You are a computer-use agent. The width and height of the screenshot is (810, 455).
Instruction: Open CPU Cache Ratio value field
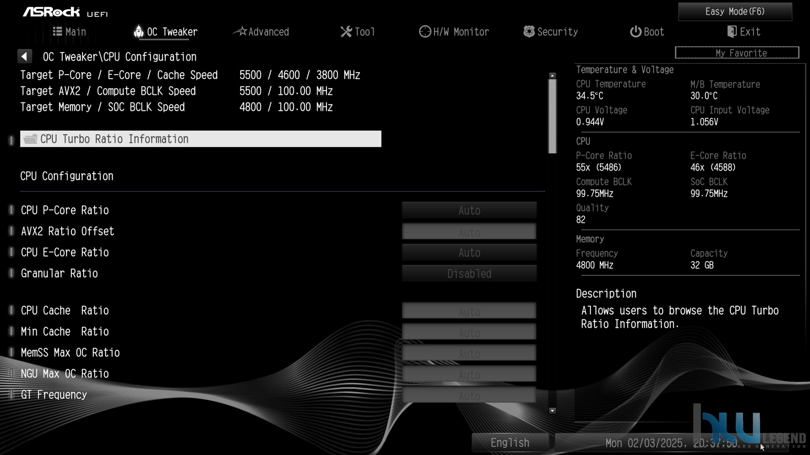point(469,311)
